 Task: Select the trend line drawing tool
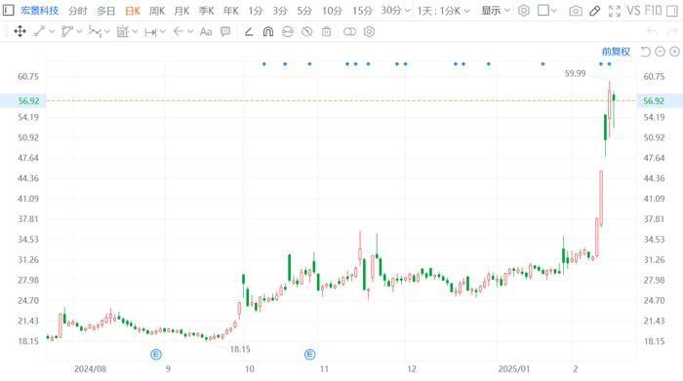pyautogui.click(x=40, y=31)
